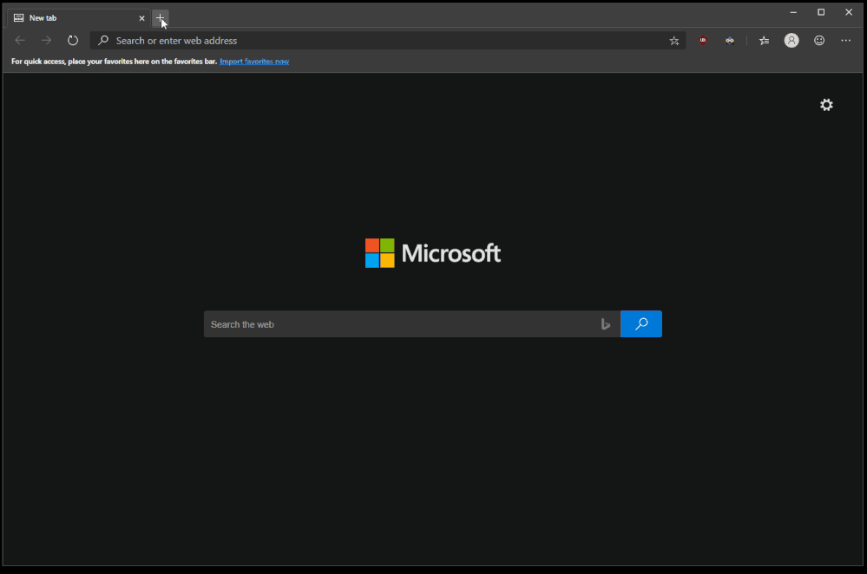Image resolution: width=867 pixels, height=574 pixels.
Task: Add page to favorites star icon
Action: click(x=674, y=41)
